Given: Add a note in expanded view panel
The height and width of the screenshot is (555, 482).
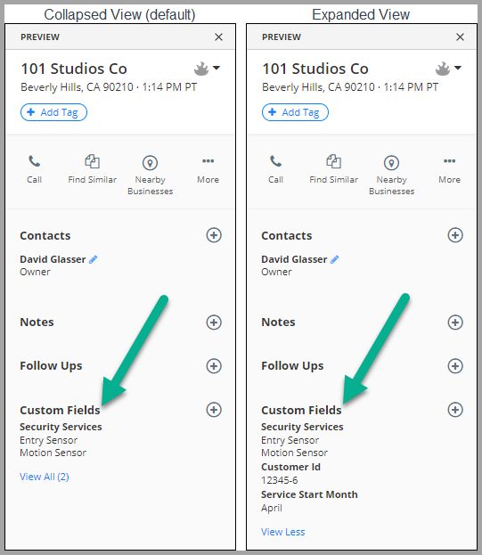Looking at the screenshot, I should pyautogui.click(x=455, y=322).
